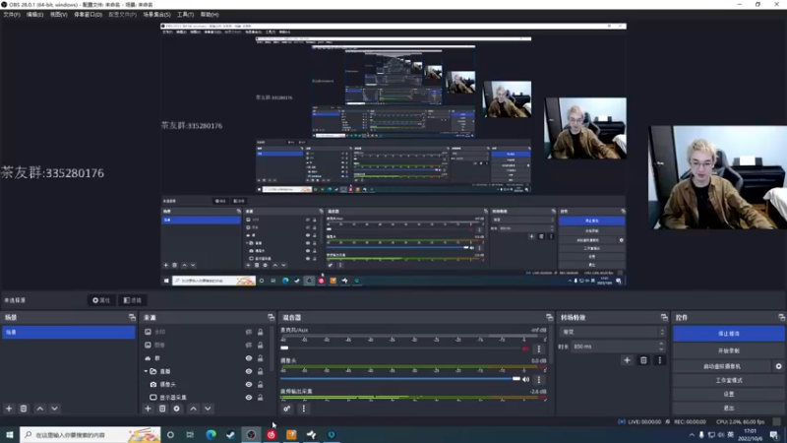Click the 退出 exit button in Controls
This screenshot has width=787, height=443.
728,409
